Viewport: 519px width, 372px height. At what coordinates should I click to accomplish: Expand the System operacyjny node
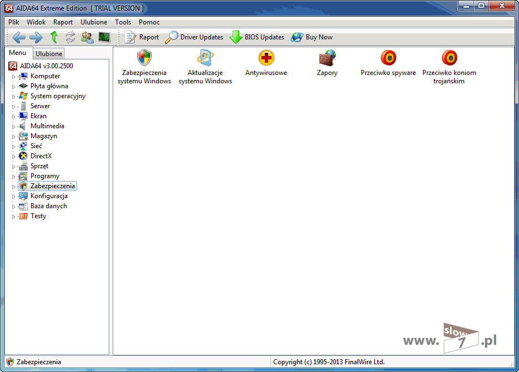[x=13, y=97]
